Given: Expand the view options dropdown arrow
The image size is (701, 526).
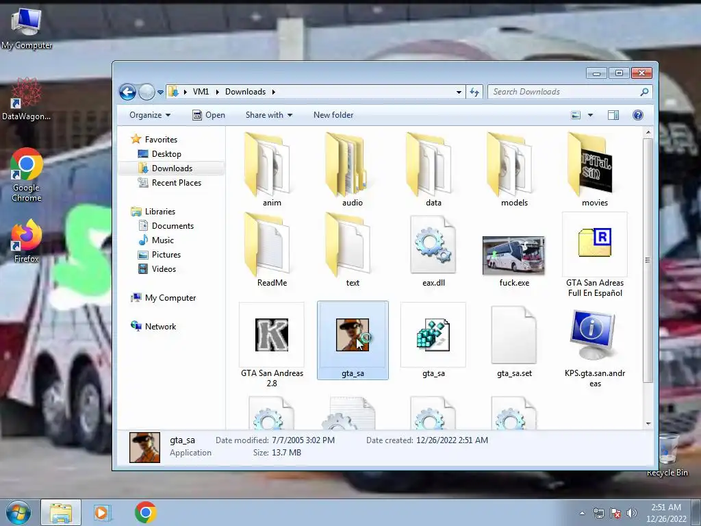Looking at the screenshot, I should [x=590, y=115].
